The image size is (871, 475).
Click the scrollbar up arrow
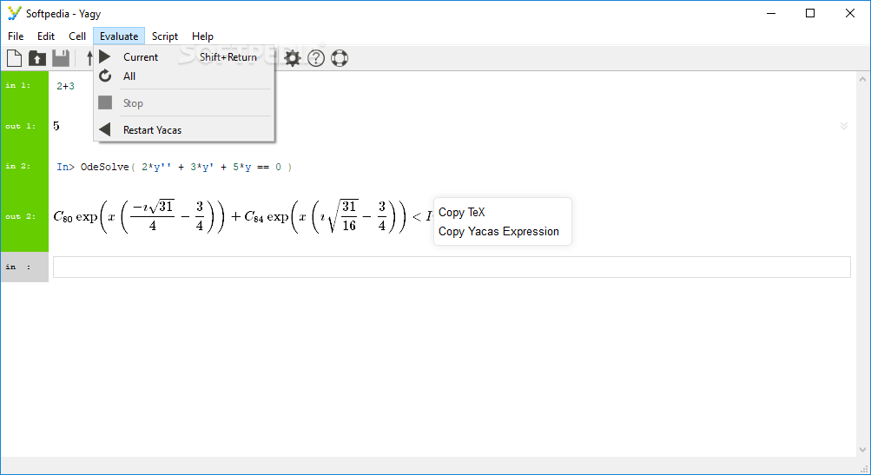click(x=862, y=79)
